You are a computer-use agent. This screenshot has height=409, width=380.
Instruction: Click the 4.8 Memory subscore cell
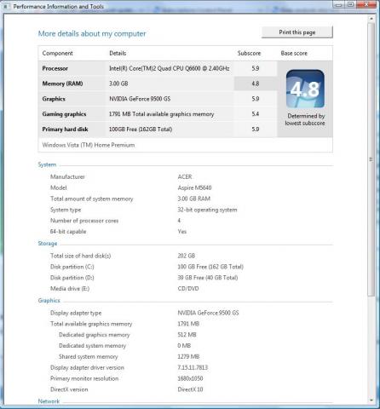pos(256,84)
